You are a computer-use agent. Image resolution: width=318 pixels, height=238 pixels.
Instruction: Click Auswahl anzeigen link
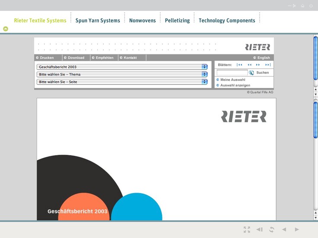click(233, 85)
